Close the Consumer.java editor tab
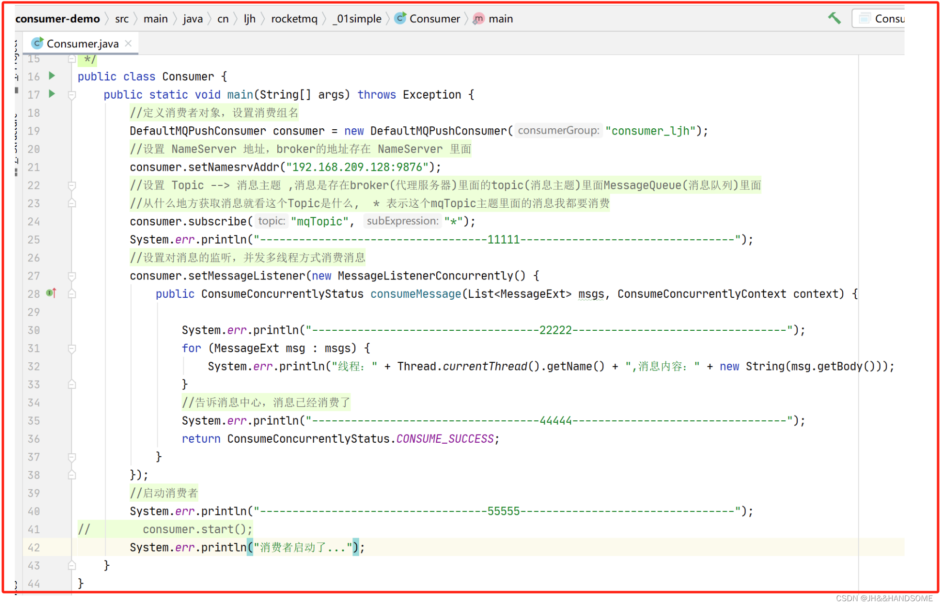 [128, 44]
